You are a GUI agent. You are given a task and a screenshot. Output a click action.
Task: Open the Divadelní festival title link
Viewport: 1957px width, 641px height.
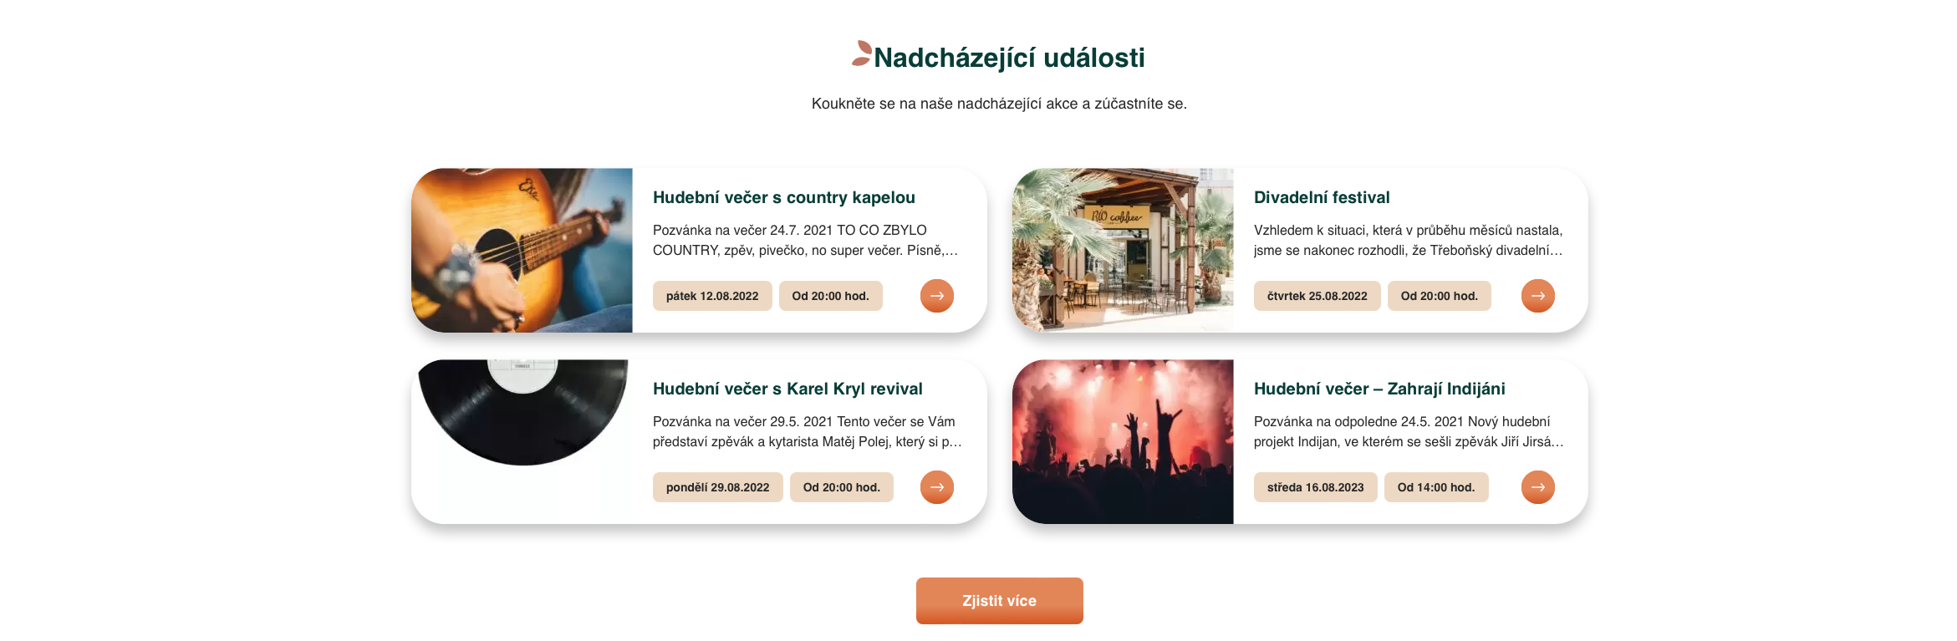pyautogui.click(x=1321, y=198)
